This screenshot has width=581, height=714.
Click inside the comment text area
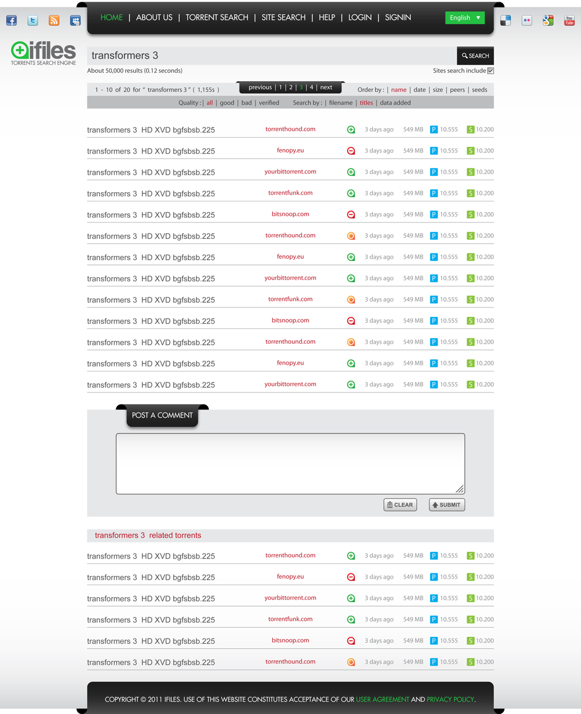(290, 464)
